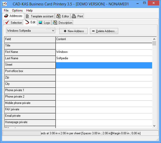Image resolution: width=161 pixels, height=143 pixels.
Task: Click the scroll up arrow of the table
Action: pyautogui.click(x=154, y=39)
